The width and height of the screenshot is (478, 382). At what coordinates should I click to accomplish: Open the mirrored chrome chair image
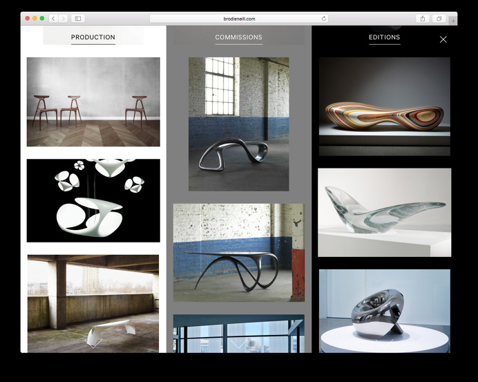384,309
